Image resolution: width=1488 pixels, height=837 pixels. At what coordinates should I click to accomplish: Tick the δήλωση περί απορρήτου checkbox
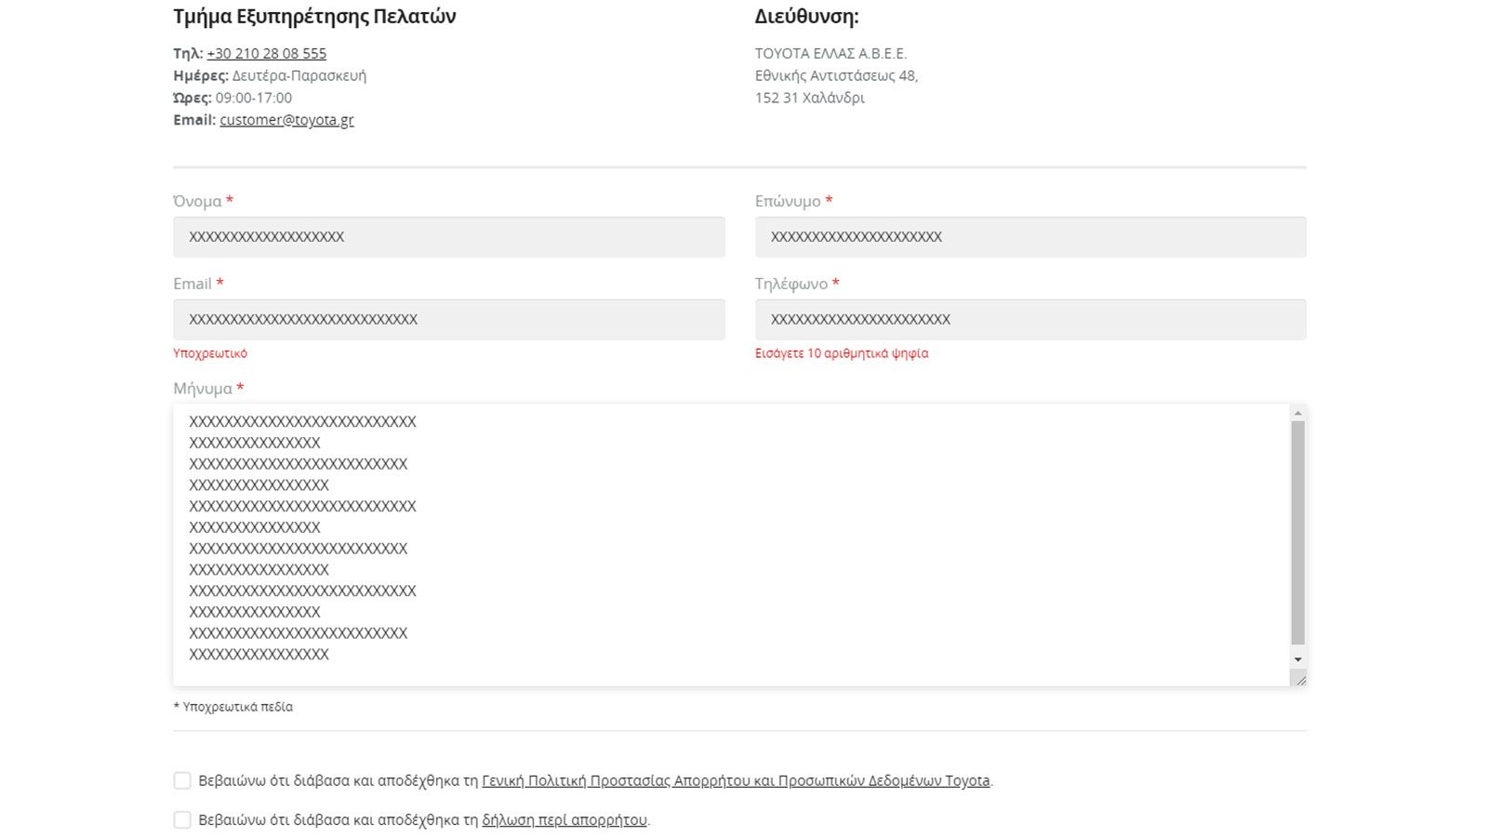click(182, 819)
